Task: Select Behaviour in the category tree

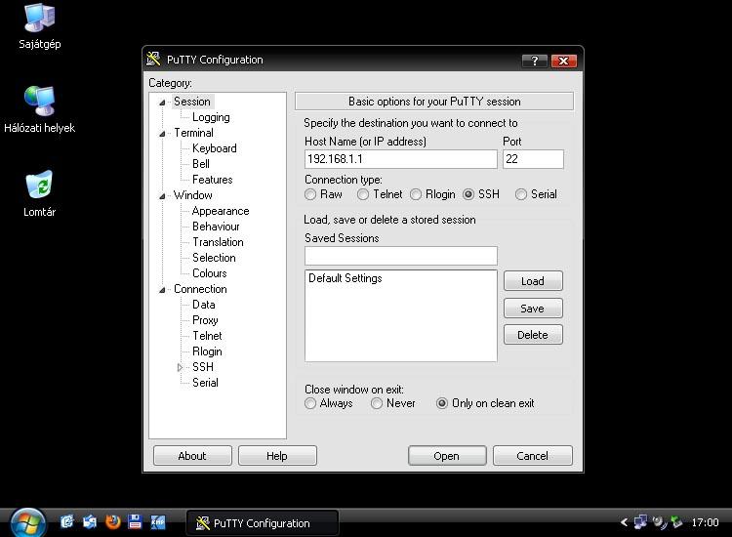Action: (x=216, y=227)
